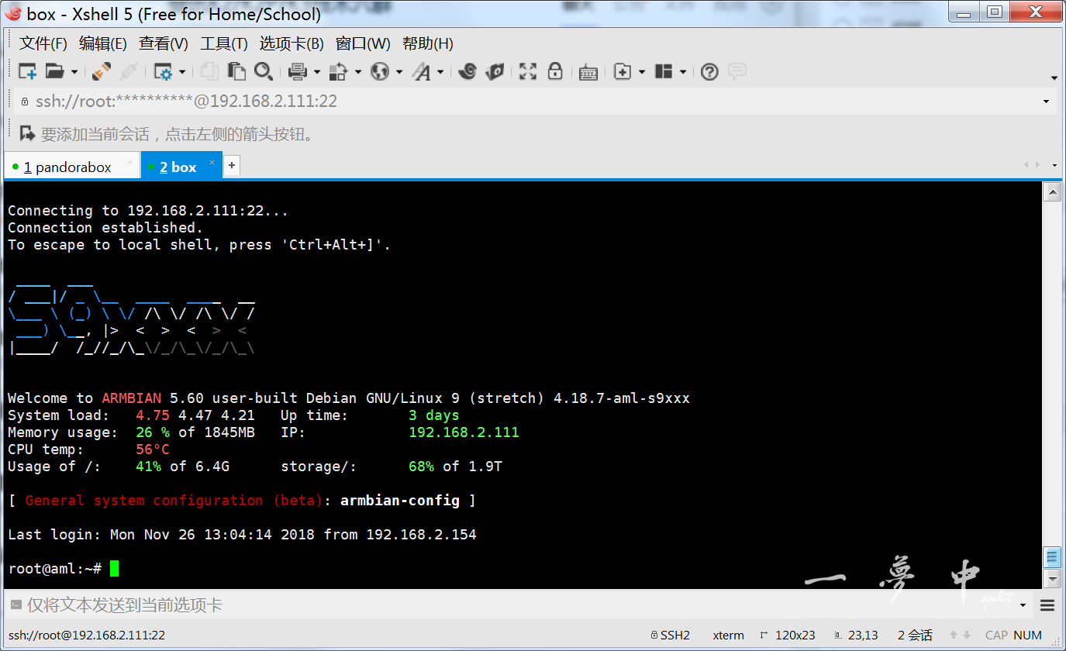1066x651 pixels.
Task: Open the Find magnifier icon
Action: [x=264, y=72]
